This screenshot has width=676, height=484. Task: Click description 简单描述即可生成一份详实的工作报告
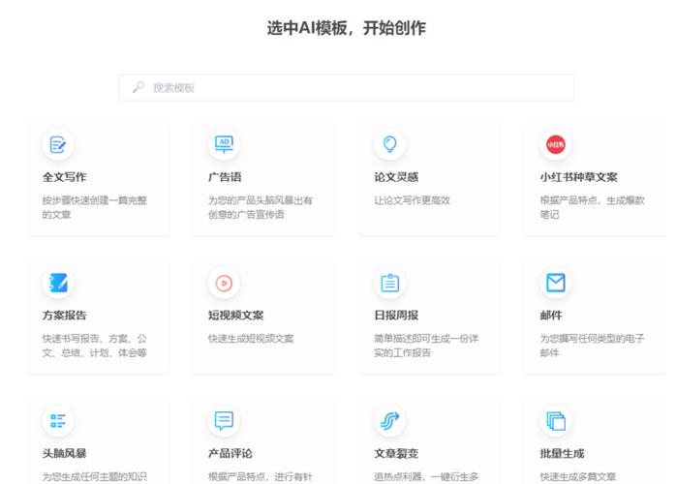pos(426,346)
